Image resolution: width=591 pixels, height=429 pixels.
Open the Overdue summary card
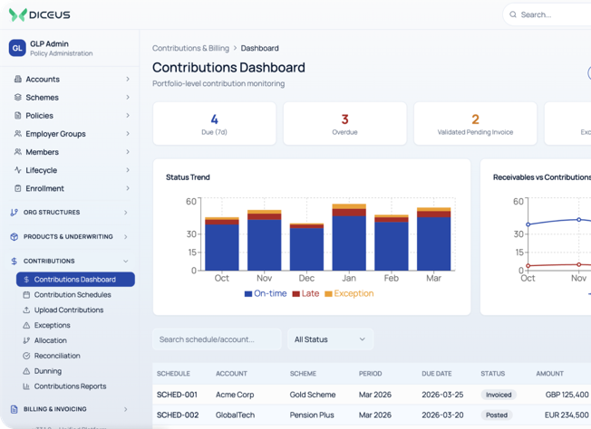coord(344,123)
